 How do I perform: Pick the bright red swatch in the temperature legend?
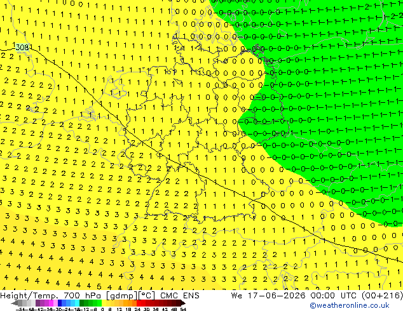tap(139, 303)
